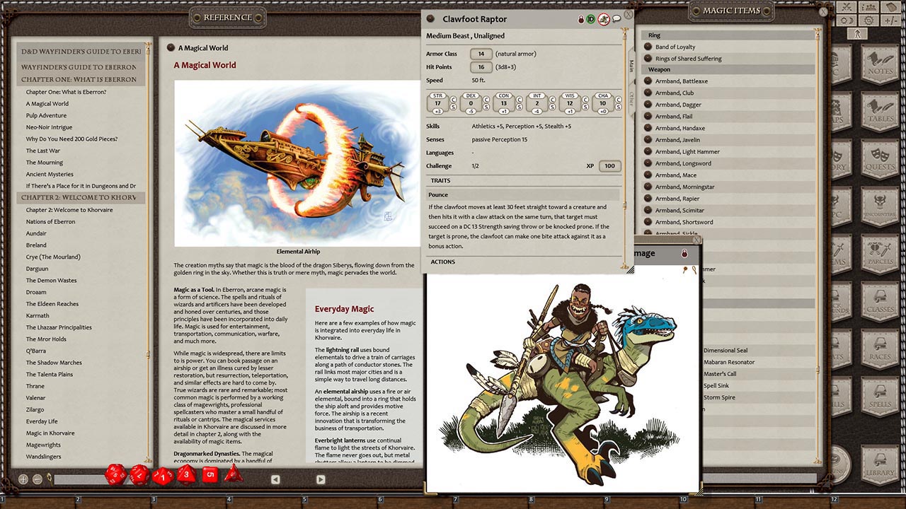Click the Clawfoot Raptor chat bubble icon

point(617,19)
